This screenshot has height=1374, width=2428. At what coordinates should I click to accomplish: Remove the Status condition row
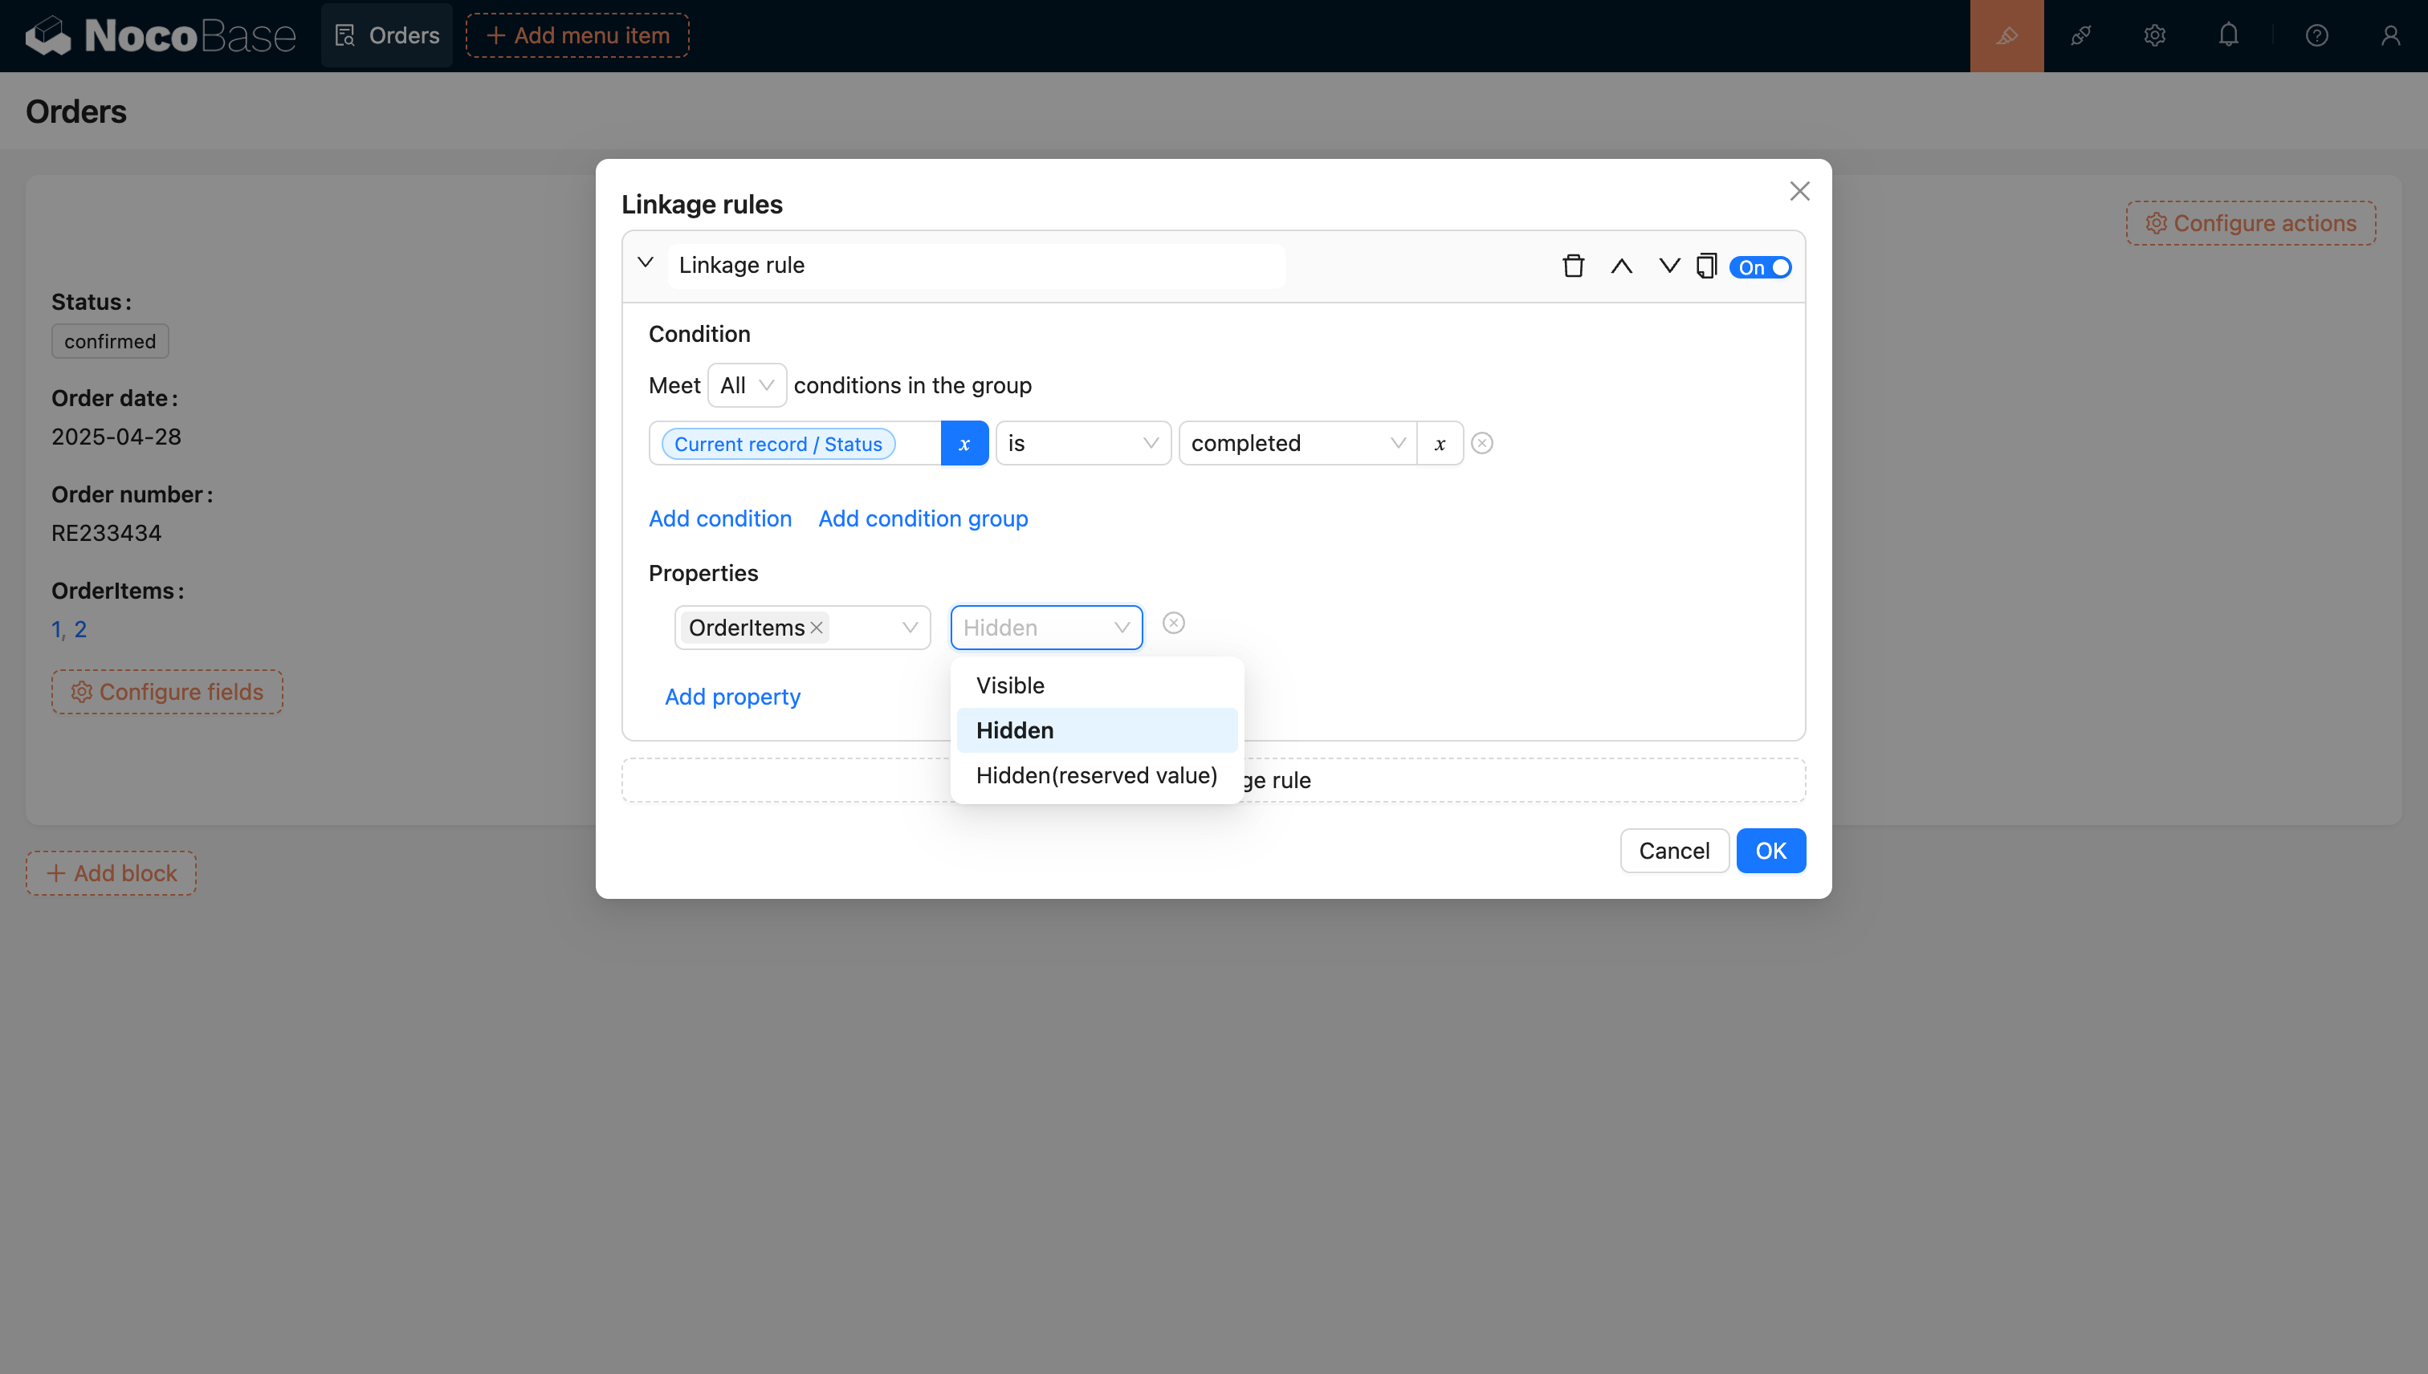point(1482,444)
